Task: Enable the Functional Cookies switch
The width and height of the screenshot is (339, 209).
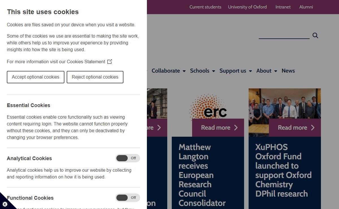Action: [x=127, y=198]
